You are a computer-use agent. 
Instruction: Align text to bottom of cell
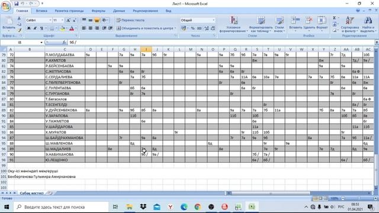point(97,20)
